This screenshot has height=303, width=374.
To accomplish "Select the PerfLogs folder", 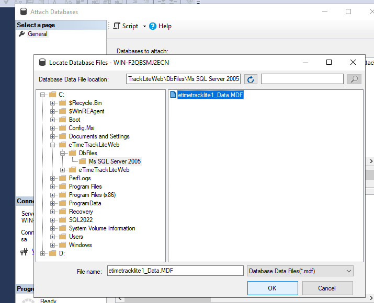I will [x=80, y=178].
